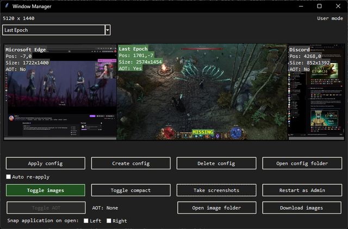This screenshot has width=348, height=229.
Task: Minimize the Window Manager window
Action: tap(301, 6)
